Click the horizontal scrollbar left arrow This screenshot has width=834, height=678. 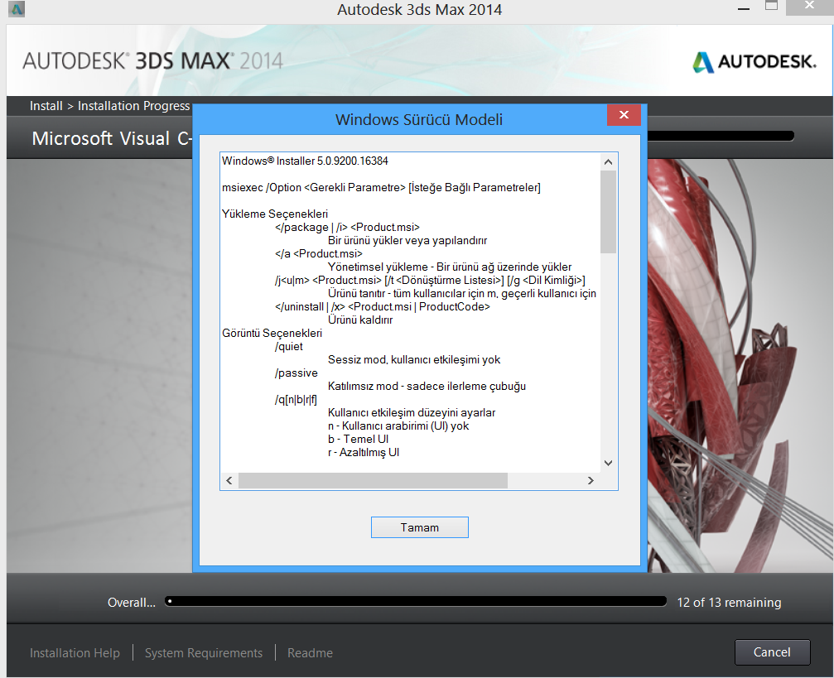(229, 480)
